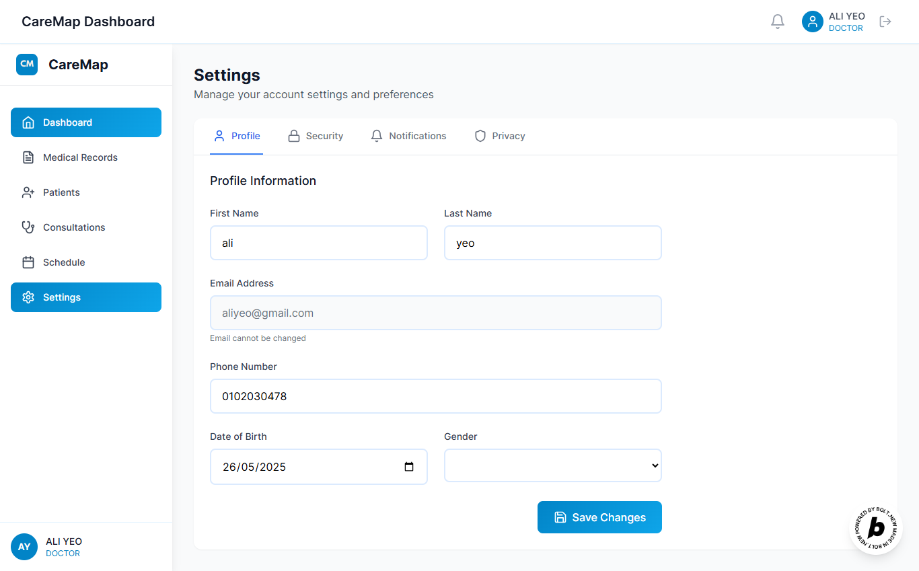Screen dimensions: 919x571
Task: Go to Patients in sidebar
Action: [x=61, y=192]
